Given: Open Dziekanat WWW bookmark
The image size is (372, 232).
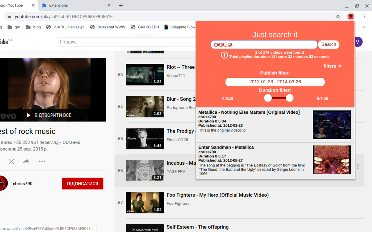Looking at the screenshot, I should (x=108, y=27).
